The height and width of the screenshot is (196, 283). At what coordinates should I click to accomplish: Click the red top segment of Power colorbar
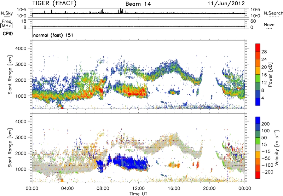258,47
